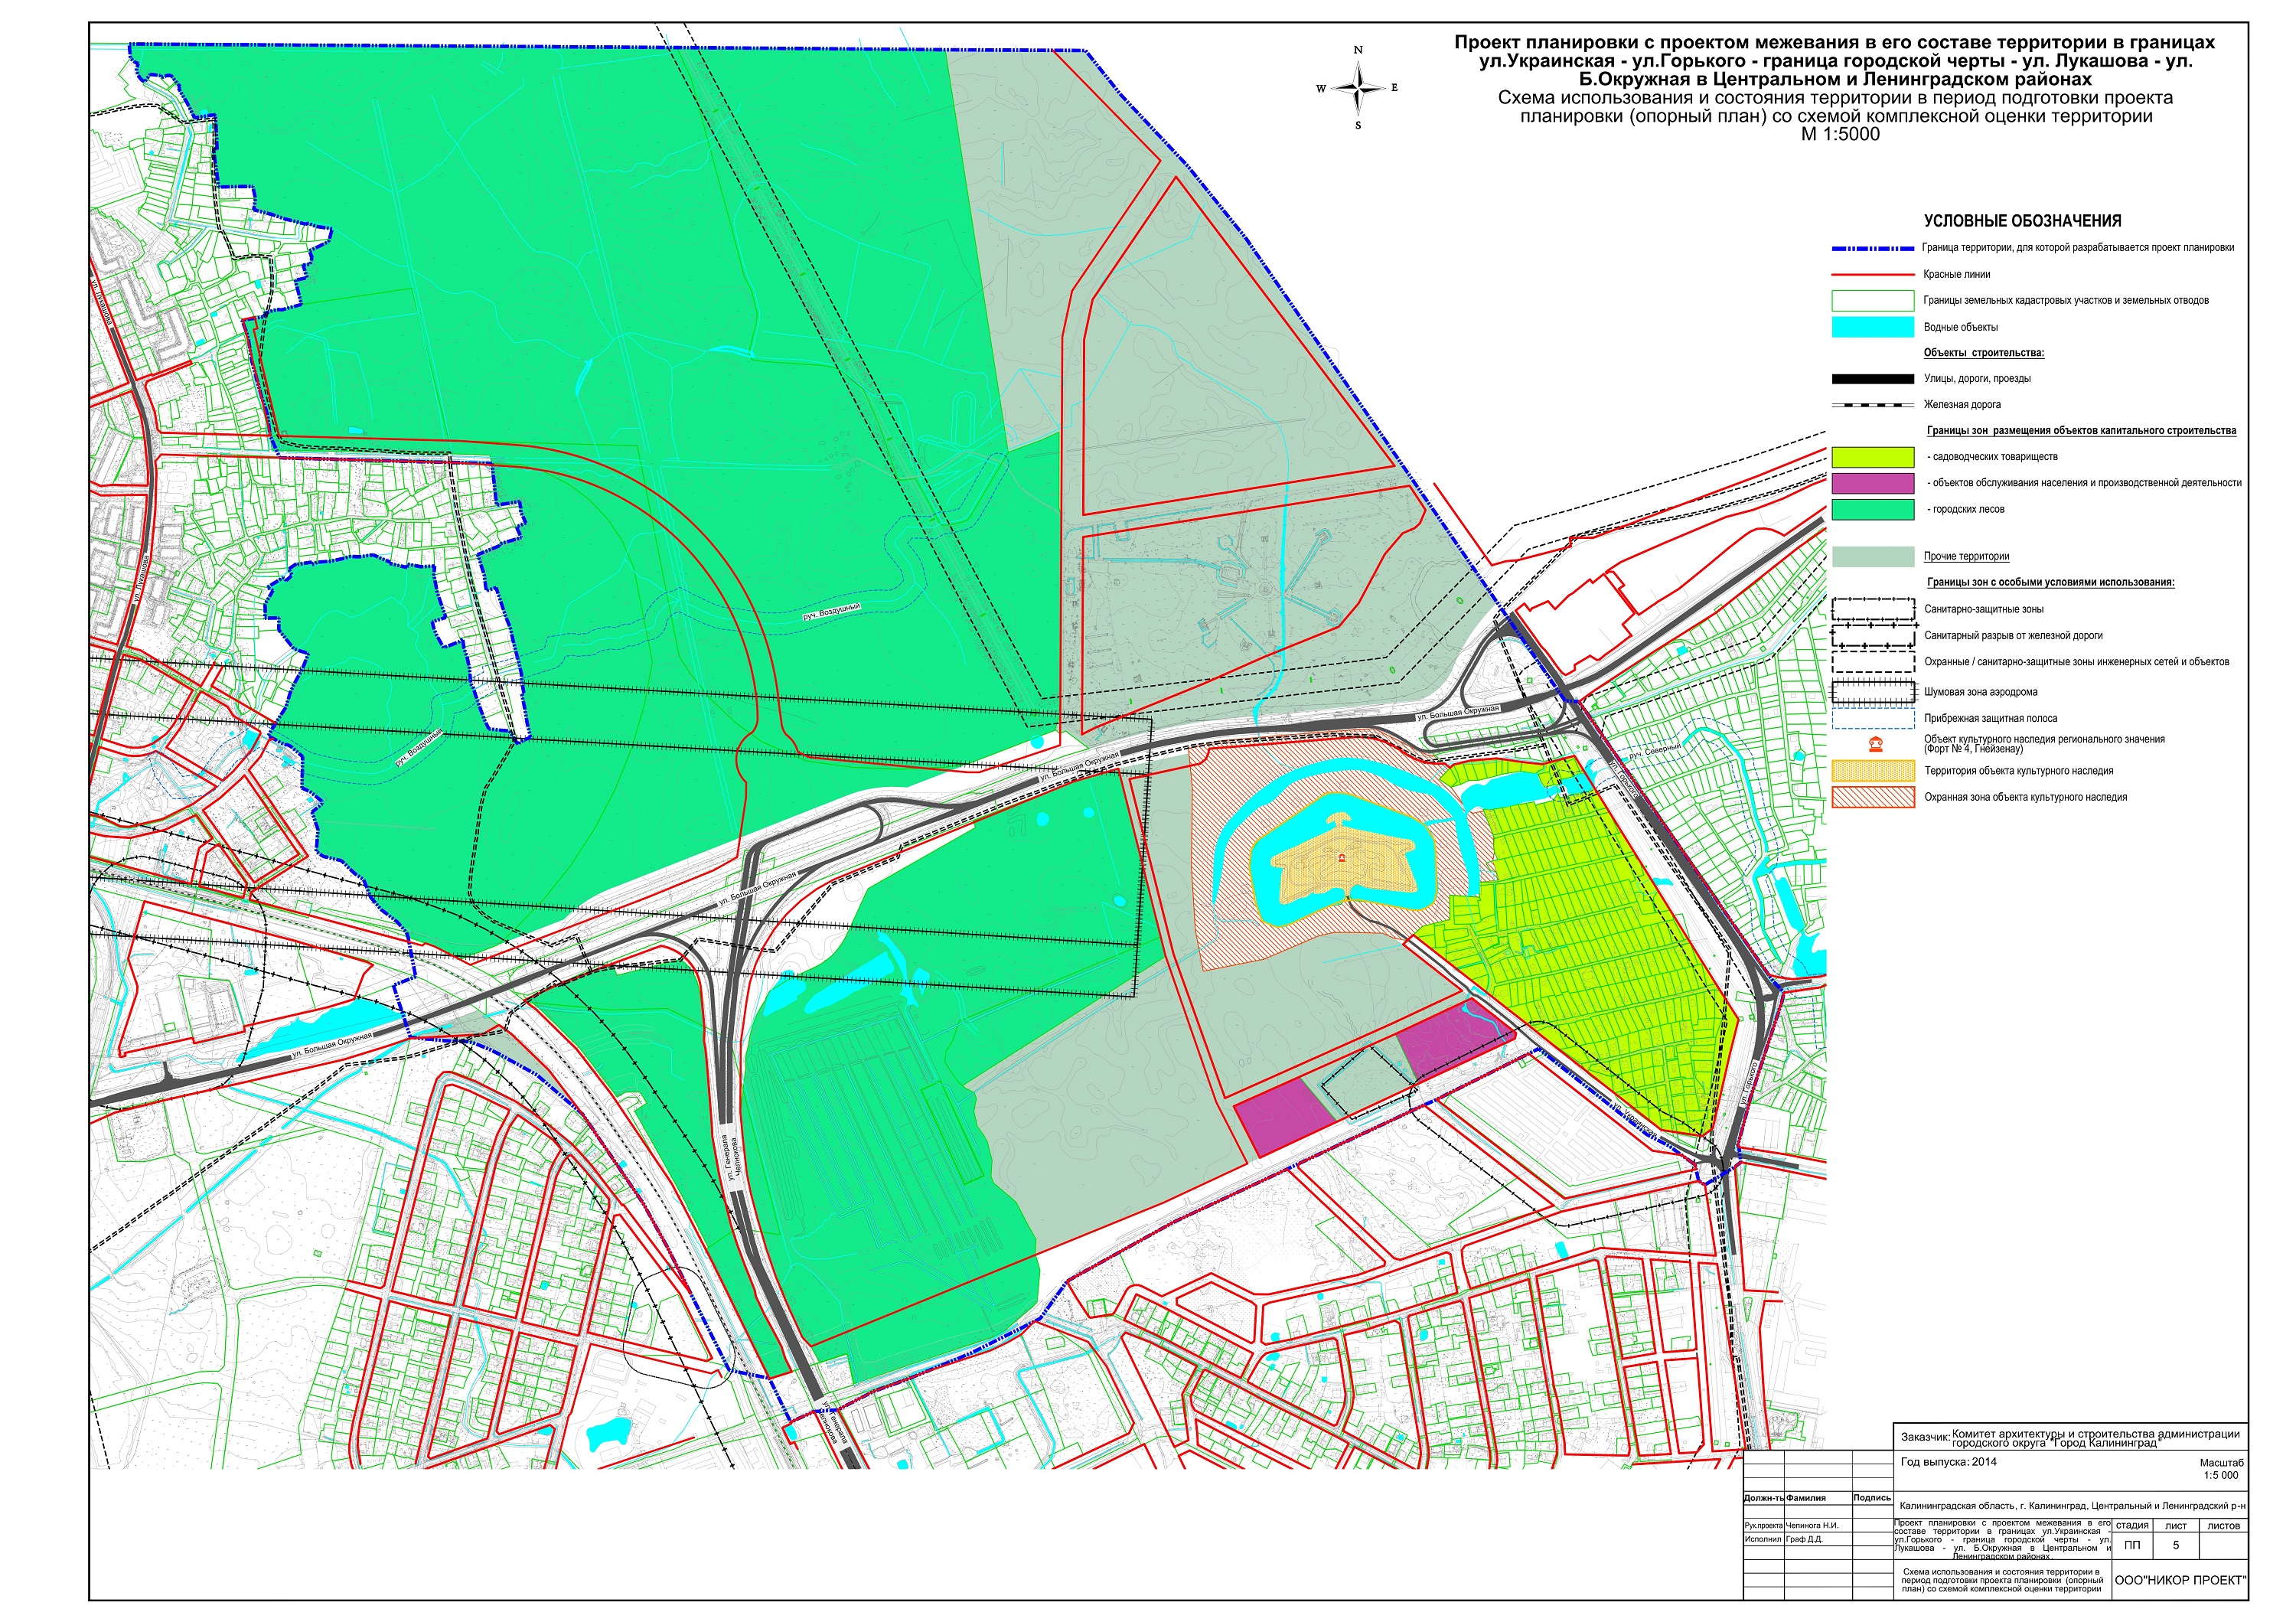The width and height of the screenshot is (2296, 1622).
Task: Click the 'Год выпуска: 2014' field
Action: tap(1948, 1461)
